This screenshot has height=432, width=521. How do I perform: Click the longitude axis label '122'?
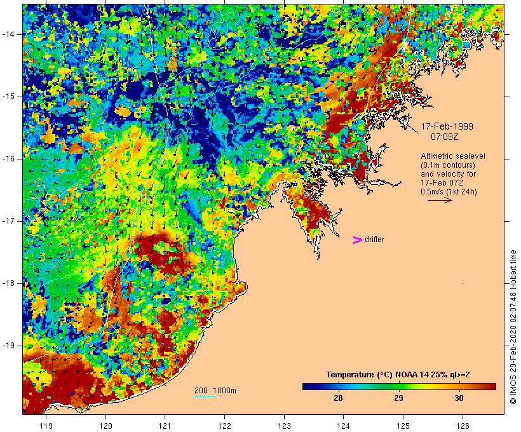click(225, 426)
